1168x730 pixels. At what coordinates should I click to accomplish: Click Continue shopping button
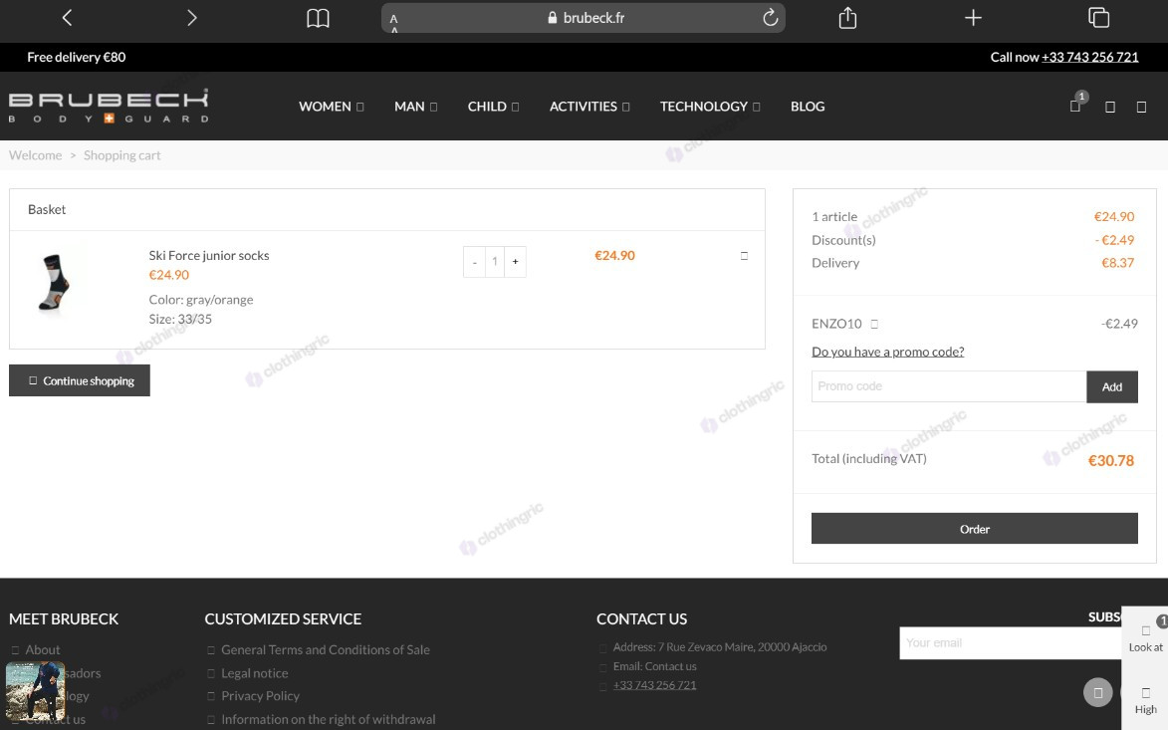point(80,380)
